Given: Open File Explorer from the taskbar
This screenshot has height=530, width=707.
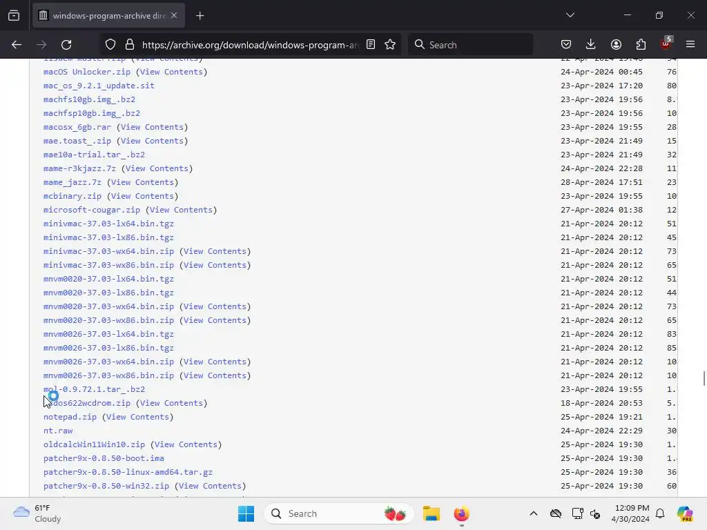Looking at the screenshot, I should click(431, 513).
